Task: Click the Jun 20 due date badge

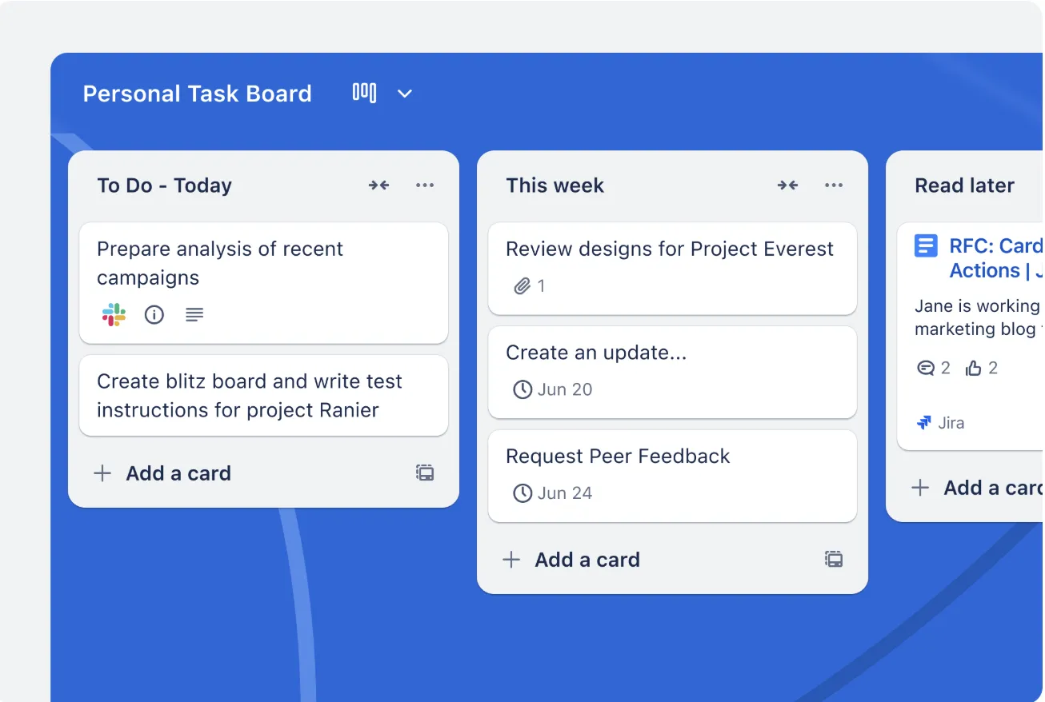Action: (552, 389)
